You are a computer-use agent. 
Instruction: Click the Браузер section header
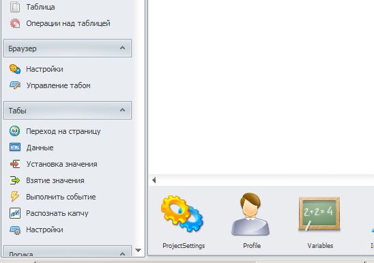click(x=68, y=49)
